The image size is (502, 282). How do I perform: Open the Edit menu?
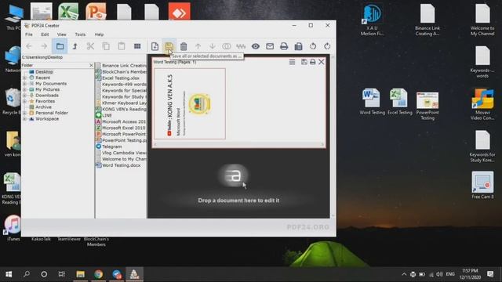(45, 34)
